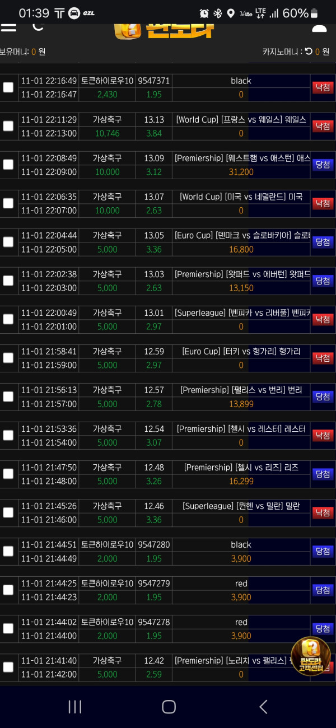This screenshot has width=336, height=728.
Task: Open the 미국 vs 네덜란드 World Cup bet
Action: tap(241, 197)
